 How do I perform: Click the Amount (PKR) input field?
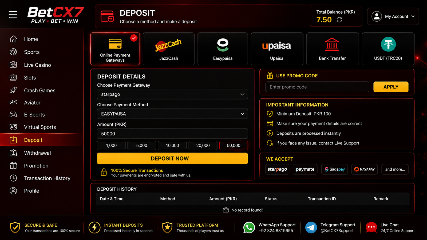172,134
